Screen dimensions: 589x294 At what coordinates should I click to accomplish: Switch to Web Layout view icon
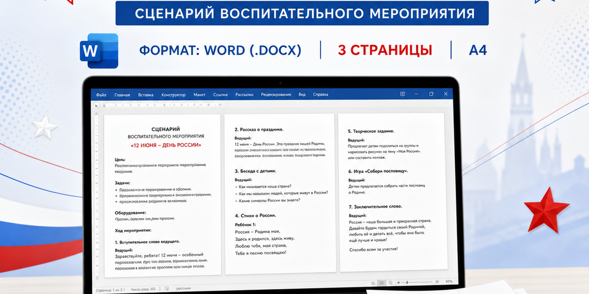390,283
